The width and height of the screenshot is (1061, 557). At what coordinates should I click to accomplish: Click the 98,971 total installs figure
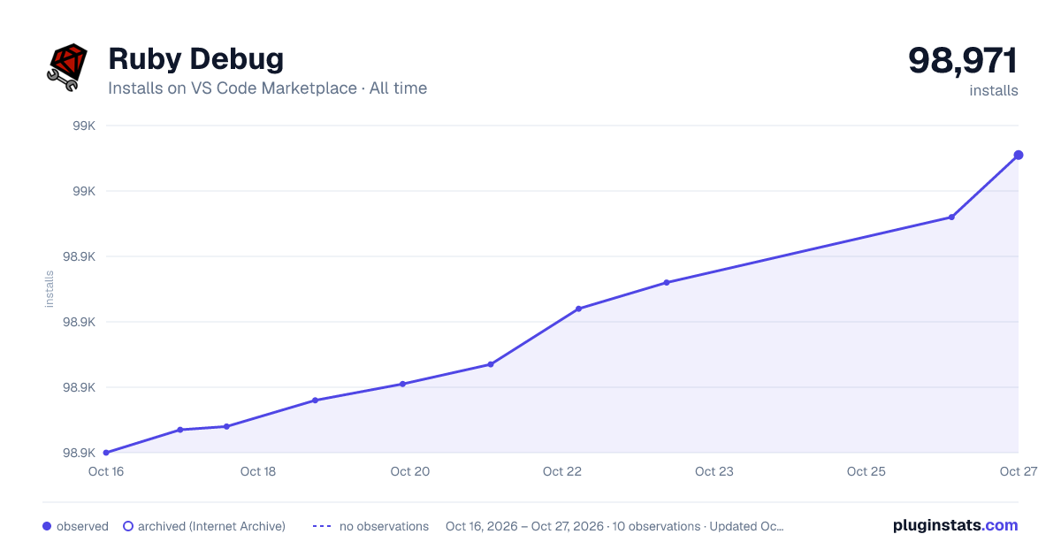tap(963, 61)
